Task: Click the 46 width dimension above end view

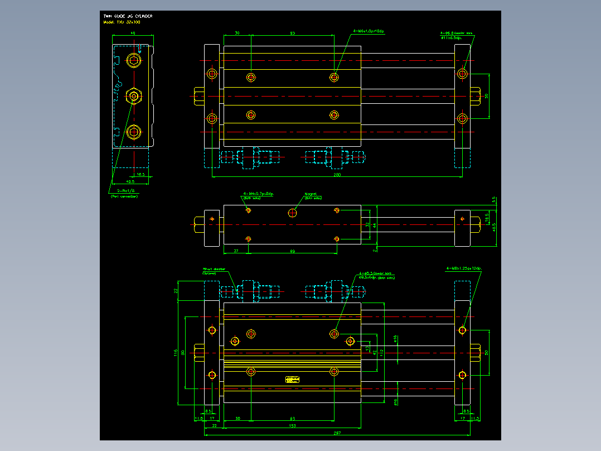Action: coord(133,33)
